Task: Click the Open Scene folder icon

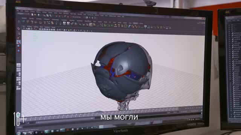Action: pyautogui.click(x=35, y=15)
